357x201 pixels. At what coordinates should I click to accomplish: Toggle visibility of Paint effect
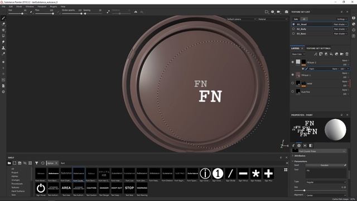click(x=303, y=69)
